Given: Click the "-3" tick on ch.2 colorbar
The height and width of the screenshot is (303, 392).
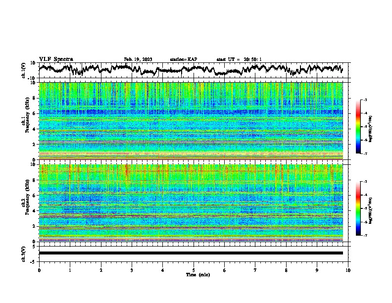Looking at the screenshot, I should click(x=365, y=182).
